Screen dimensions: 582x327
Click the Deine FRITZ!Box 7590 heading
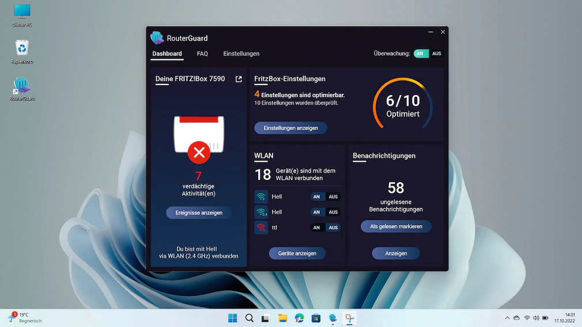(x=190, y=79)
